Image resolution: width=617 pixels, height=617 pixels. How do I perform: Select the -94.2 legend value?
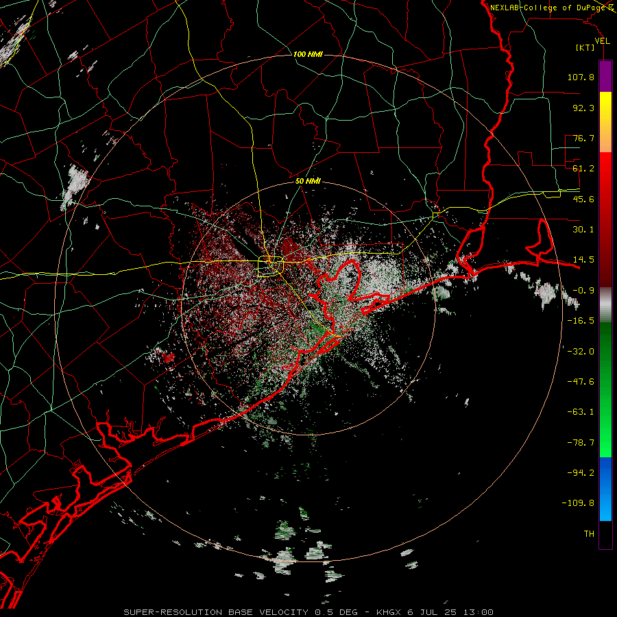point(581,473)
